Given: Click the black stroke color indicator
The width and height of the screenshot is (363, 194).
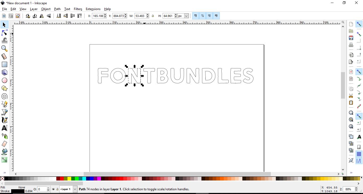Looking at the screenshot, I should (18, 191).
